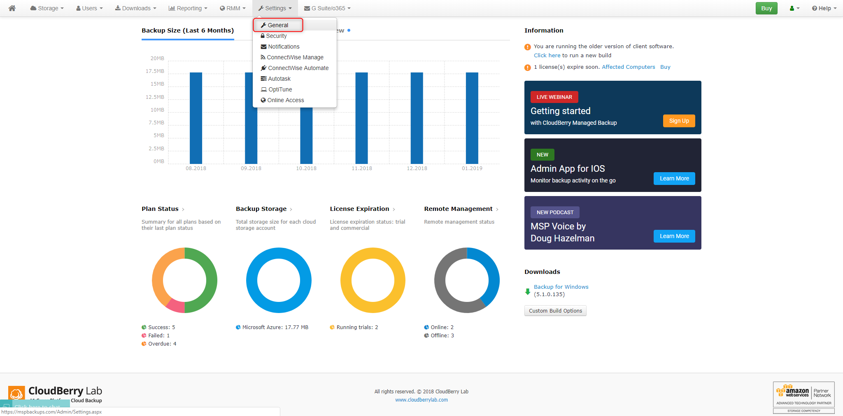Viewport: 843px width, 416px height.
Task: Expand the G Suite/o365 dropdown
Action: point(327,8)
